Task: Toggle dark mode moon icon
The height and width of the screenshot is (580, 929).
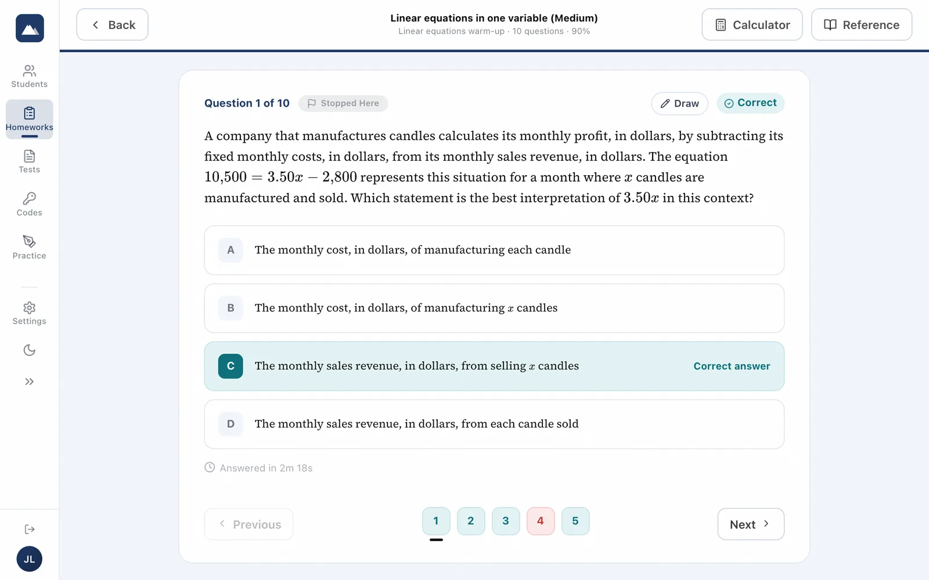Action: 30,350
